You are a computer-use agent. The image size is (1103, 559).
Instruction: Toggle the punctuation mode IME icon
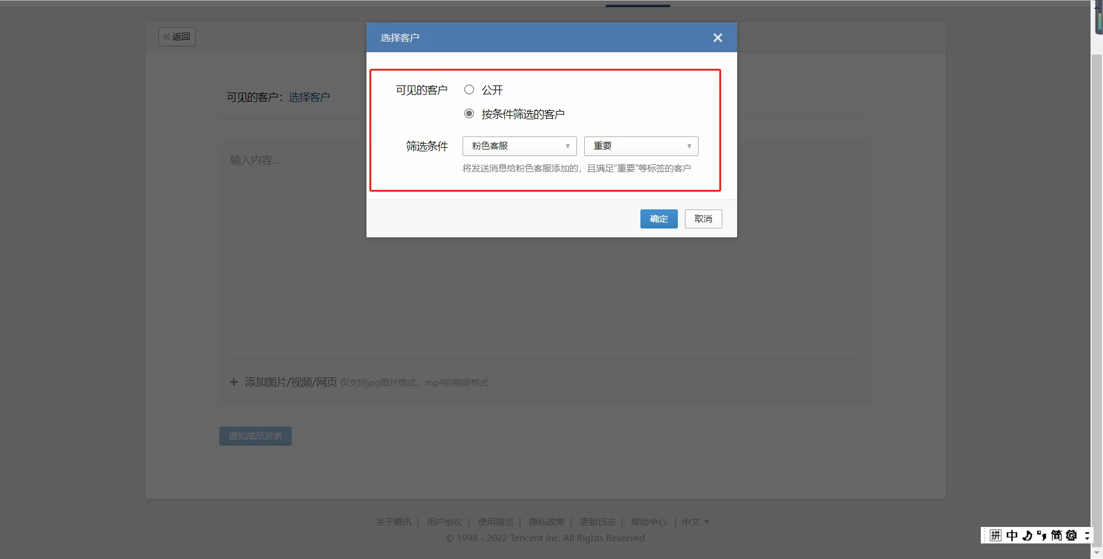pyautogui.click(x=1041, y=535)
